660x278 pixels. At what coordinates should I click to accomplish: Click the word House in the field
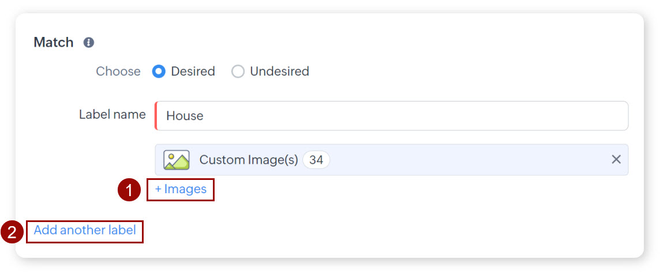pos(185,116)
